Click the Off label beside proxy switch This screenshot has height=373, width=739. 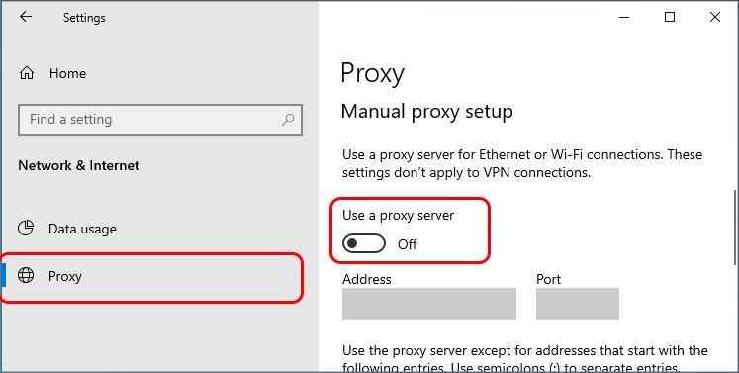408,244
